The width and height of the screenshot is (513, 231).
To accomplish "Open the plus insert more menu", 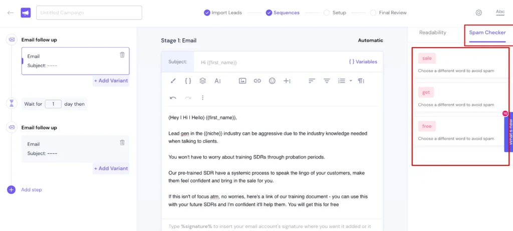I will pos(287,81).
